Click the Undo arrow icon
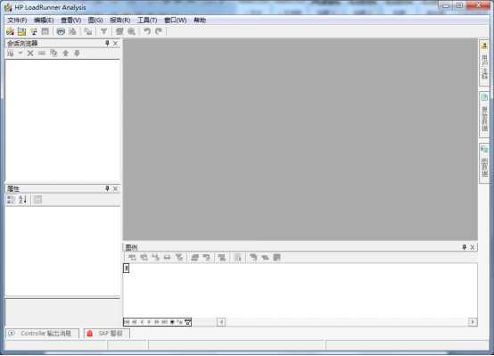Viewport: 494px width, 356px height. [147, 31]
